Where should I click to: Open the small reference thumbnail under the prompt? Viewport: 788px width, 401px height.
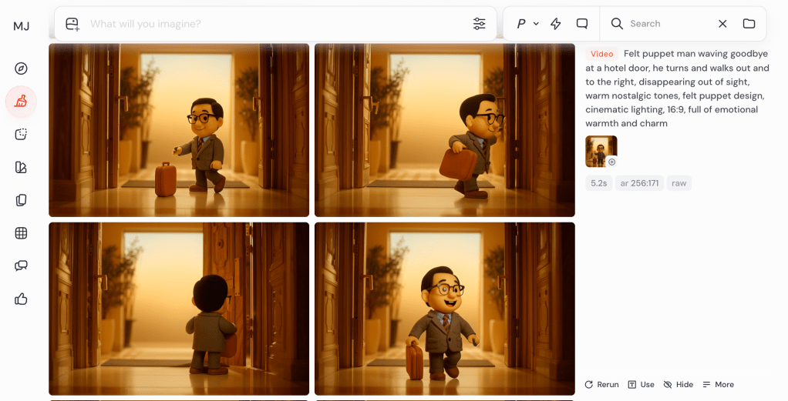point(601,151)
